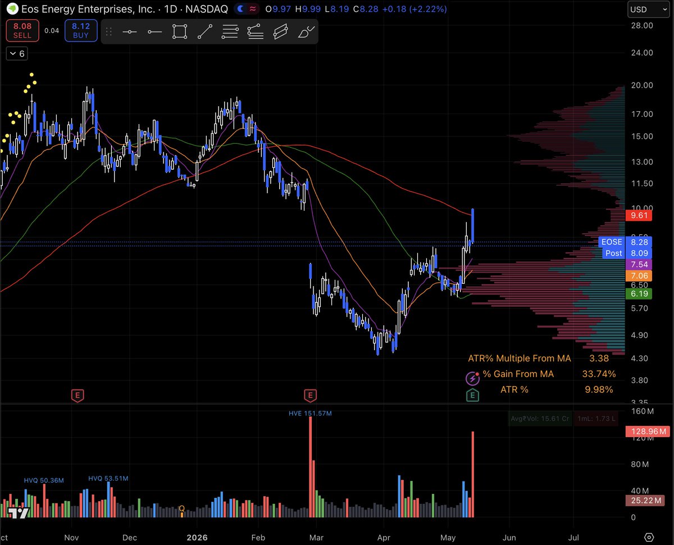Click the HVQ 53.51M volume annotation

tap(108, 478)
